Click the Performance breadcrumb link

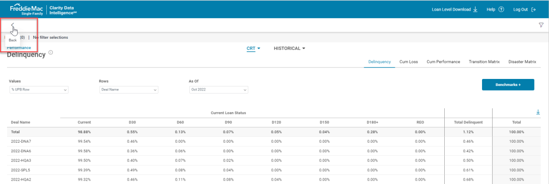pyautogui.click(x=19, y=47)
